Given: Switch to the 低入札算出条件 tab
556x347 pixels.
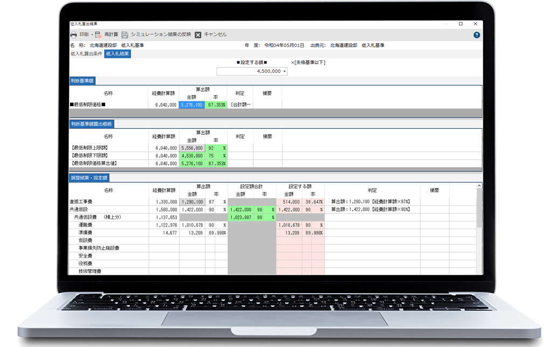Looking at the screenshot, I should point(86,54).
